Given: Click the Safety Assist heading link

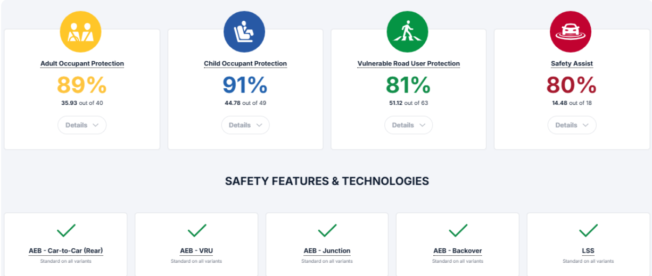Looking at the screenshot, I should tap(572, 64).
